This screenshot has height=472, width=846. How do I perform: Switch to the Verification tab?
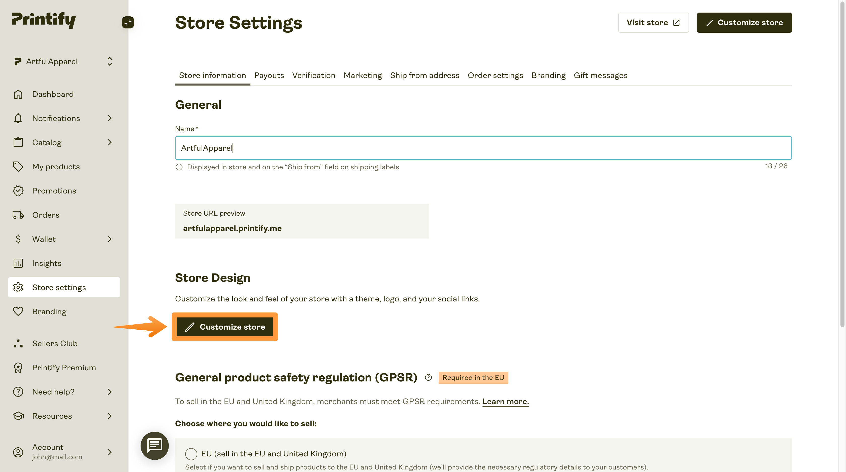[x=314, y=75]
